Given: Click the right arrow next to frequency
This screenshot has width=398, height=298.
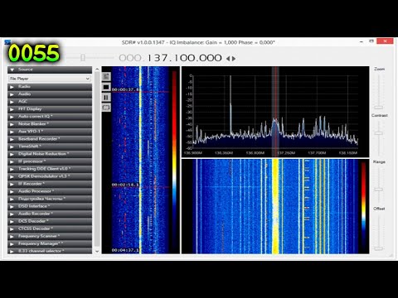Looking at the screenshot, I should click(x=234, y=59).
